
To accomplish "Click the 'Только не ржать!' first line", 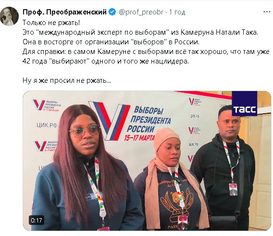I will [x=51, y=23].
